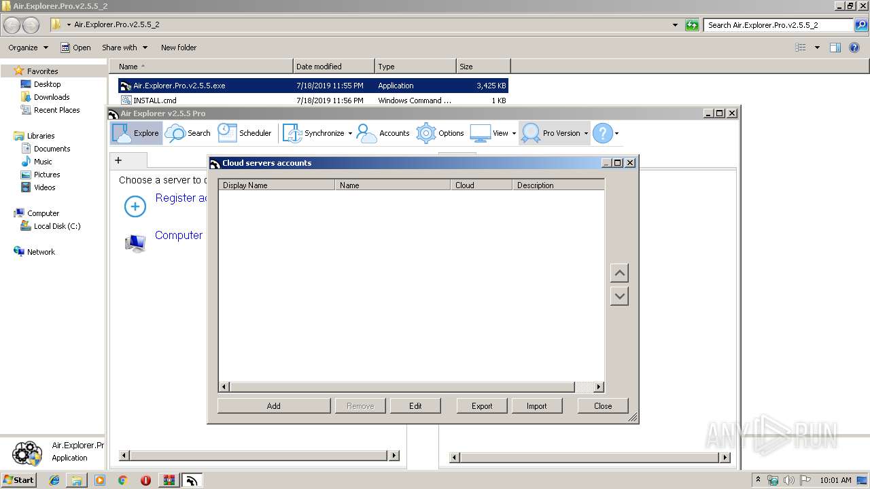The image size is (870, 489).
Task: Expand the address bar history dropdown
Action: click(x=675, y=25)
